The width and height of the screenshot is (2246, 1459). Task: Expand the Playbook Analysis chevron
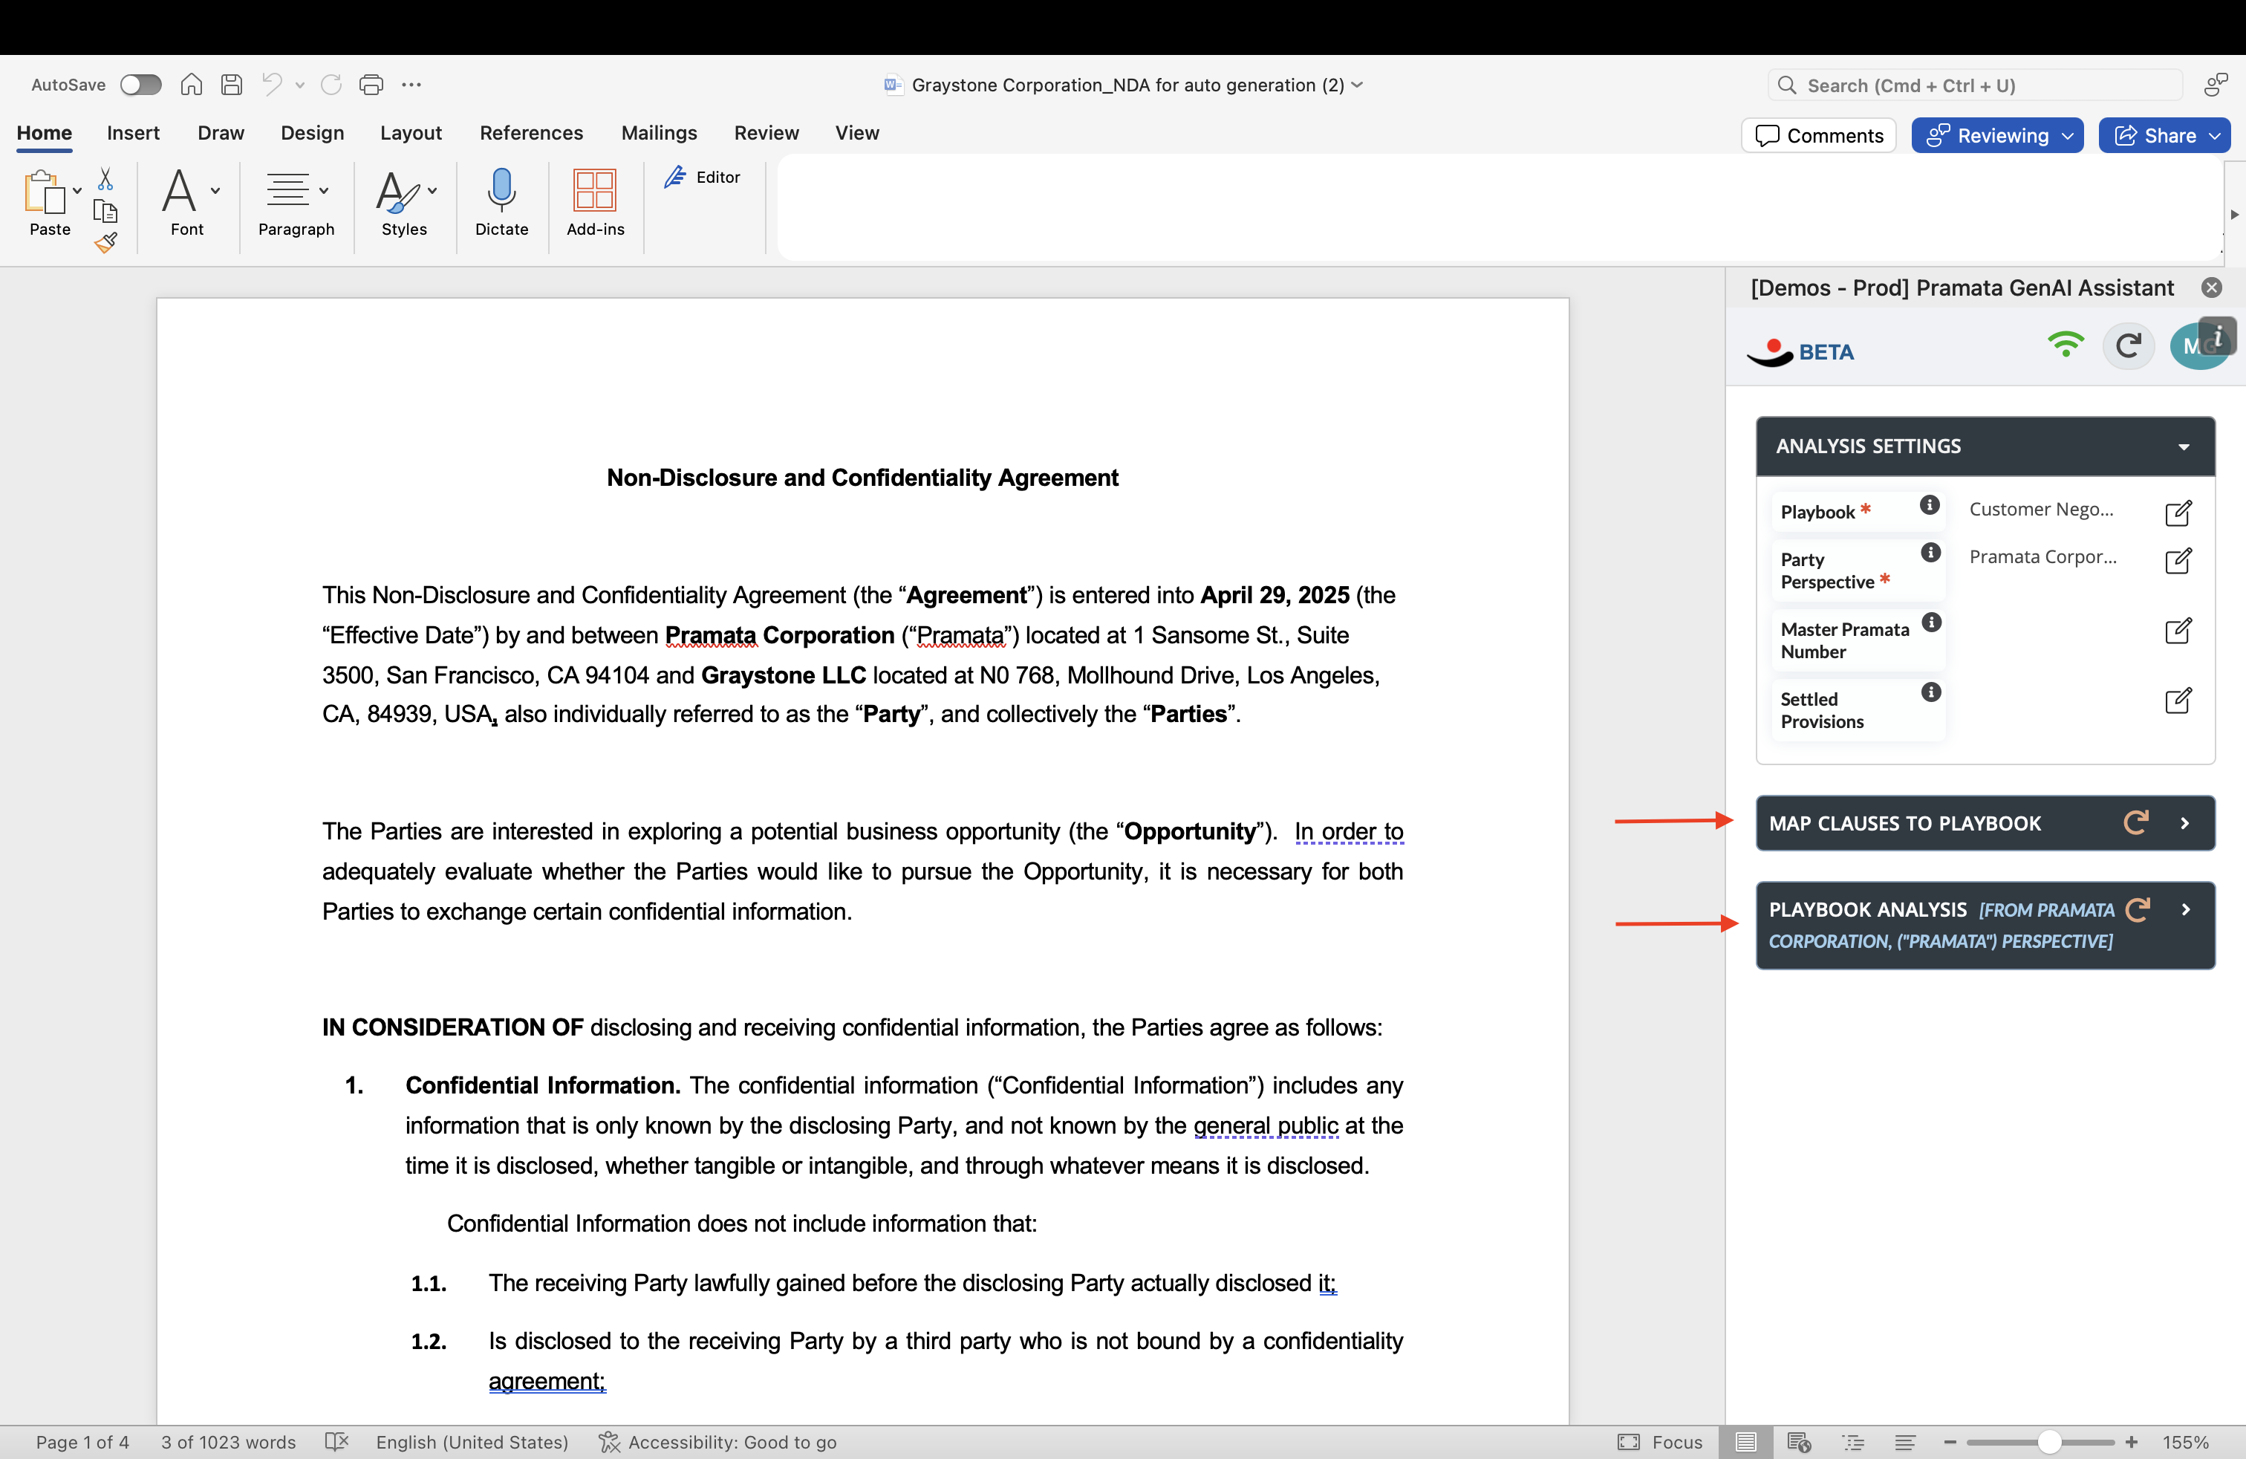point(2186,910)
